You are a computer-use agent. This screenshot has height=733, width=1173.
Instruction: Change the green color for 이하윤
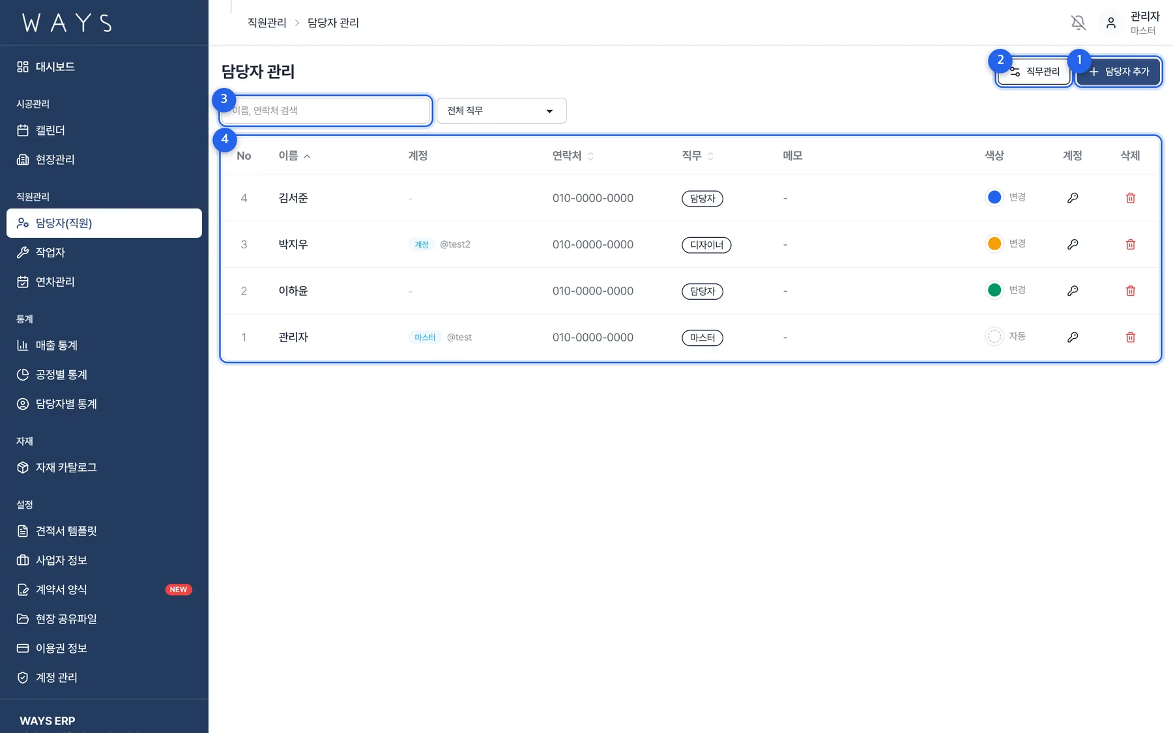click(994, 289)
